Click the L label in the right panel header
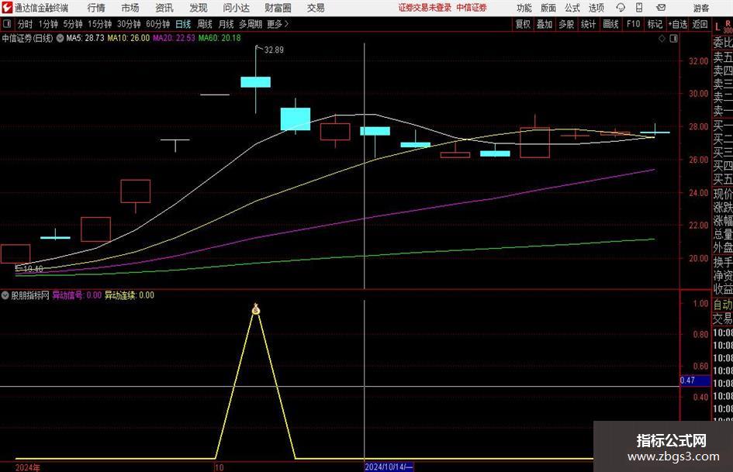Screen dimensions: 733x472 (717, 27)
